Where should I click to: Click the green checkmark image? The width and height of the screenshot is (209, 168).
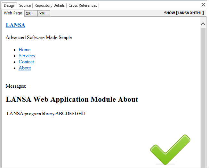pos(170,150)
